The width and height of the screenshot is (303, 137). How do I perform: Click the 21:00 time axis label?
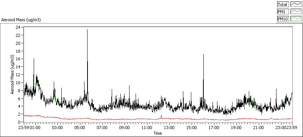click(259, 128)
